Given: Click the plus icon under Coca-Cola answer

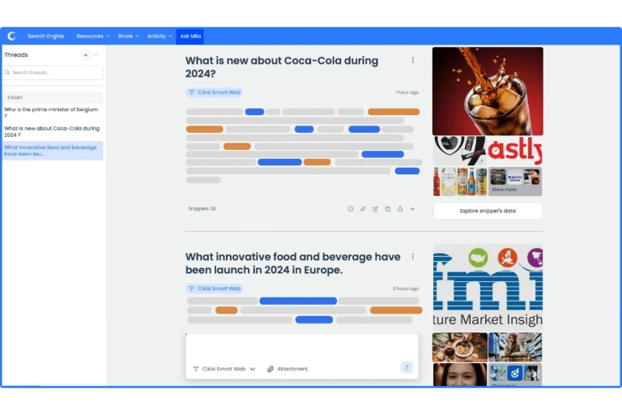Looking at the screenshot, I should click(412, 209).
